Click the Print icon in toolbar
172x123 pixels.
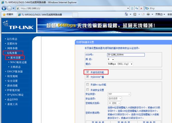click(148, 14)
